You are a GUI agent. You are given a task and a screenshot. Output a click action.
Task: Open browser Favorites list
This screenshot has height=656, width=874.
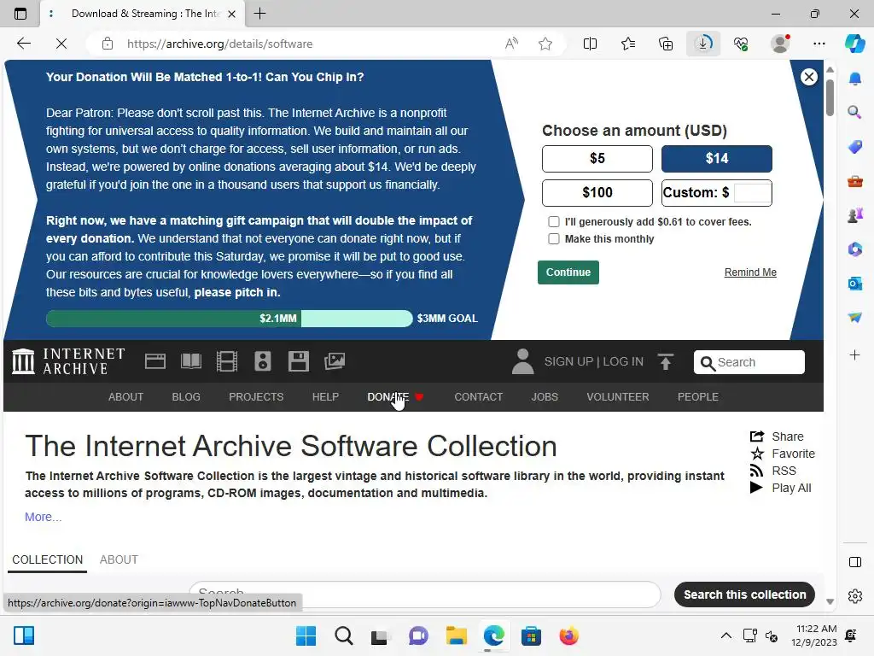point(627,44)
